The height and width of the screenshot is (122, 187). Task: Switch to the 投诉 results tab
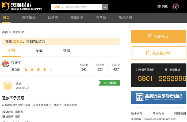click(x=39, y=51)
